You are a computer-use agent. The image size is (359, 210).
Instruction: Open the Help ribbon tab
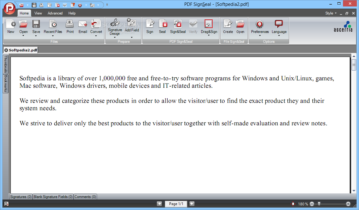[72, 13]
